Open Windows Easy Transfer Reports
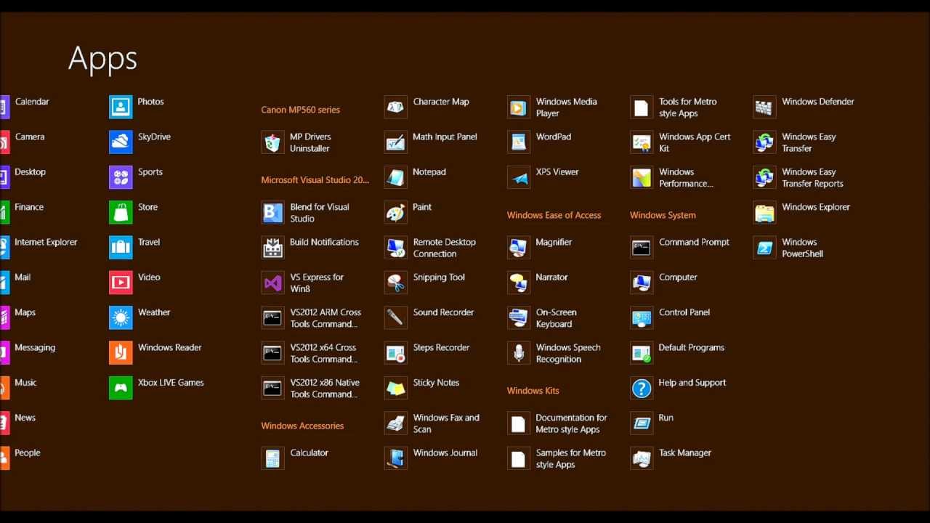This screenshot has width=930, height=523. [x=812, y=178]
